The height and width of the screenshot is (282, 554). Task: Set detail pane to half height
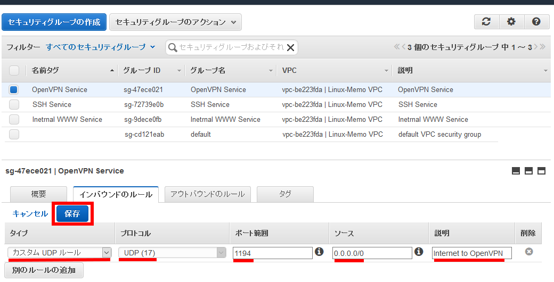click(x=528, y=171)
